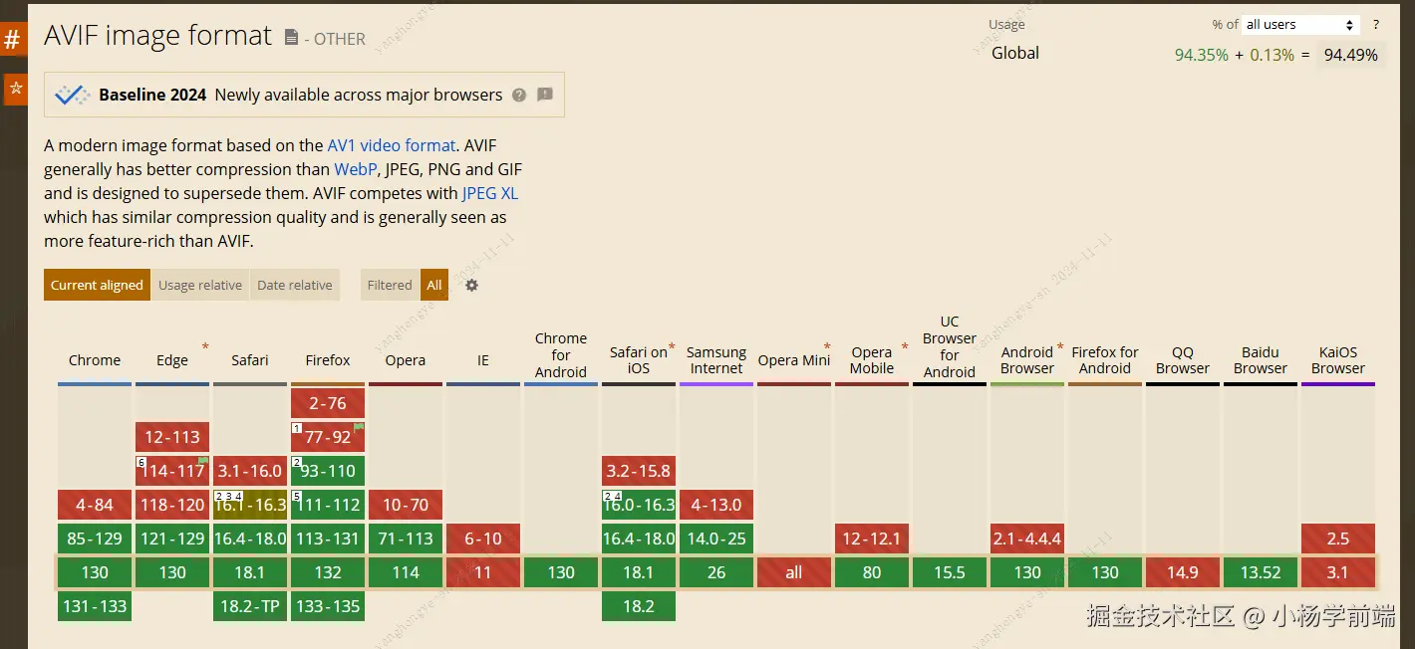Click the Edge 118-120 version cell
This screenshot has height=649, width=1415.
(172, 505)
